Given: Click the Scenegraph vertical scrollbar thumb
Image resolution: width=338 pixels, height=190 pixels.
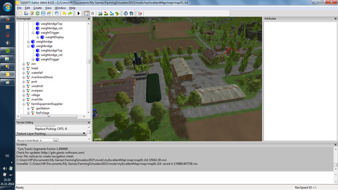Looking at the screenshot, I should pyautogui.click(x=88, y=62).
